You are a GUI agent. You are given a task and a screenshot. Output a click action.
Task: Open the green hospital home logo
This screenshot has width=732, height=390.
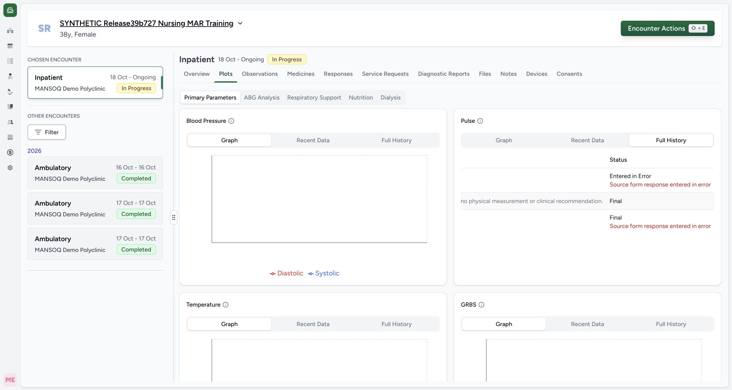[x=10, y=10]
